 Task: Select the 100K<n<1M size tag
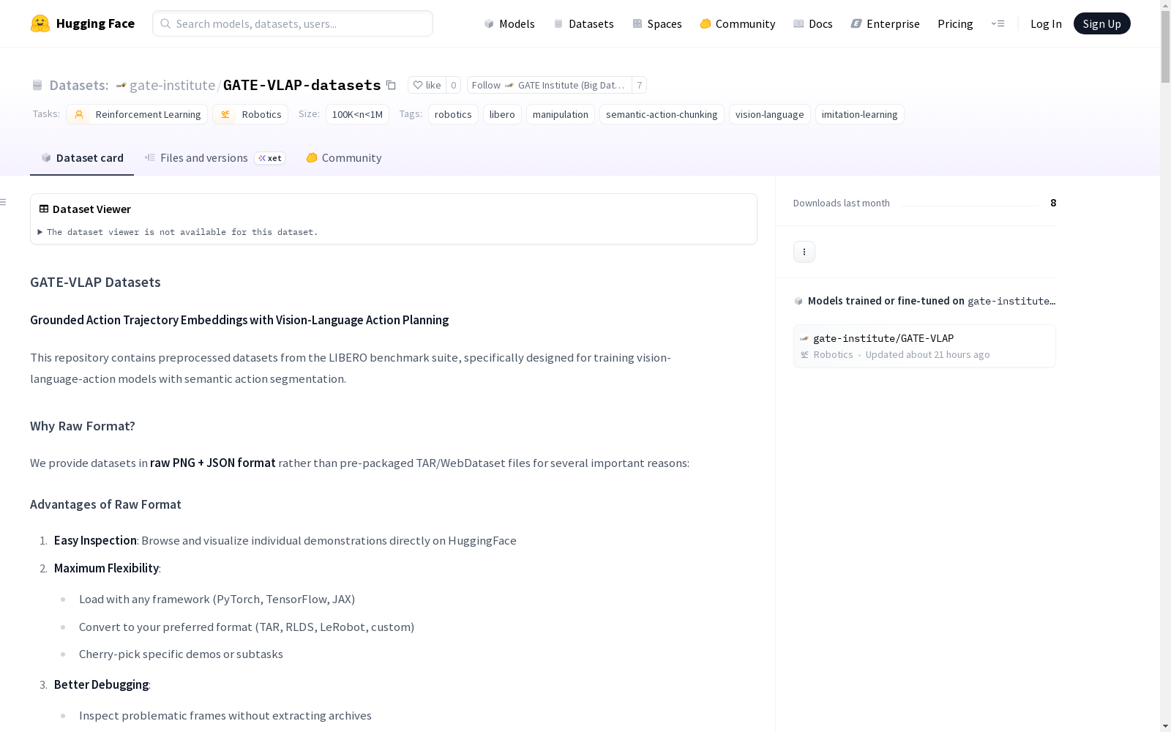tap(357, 114)
